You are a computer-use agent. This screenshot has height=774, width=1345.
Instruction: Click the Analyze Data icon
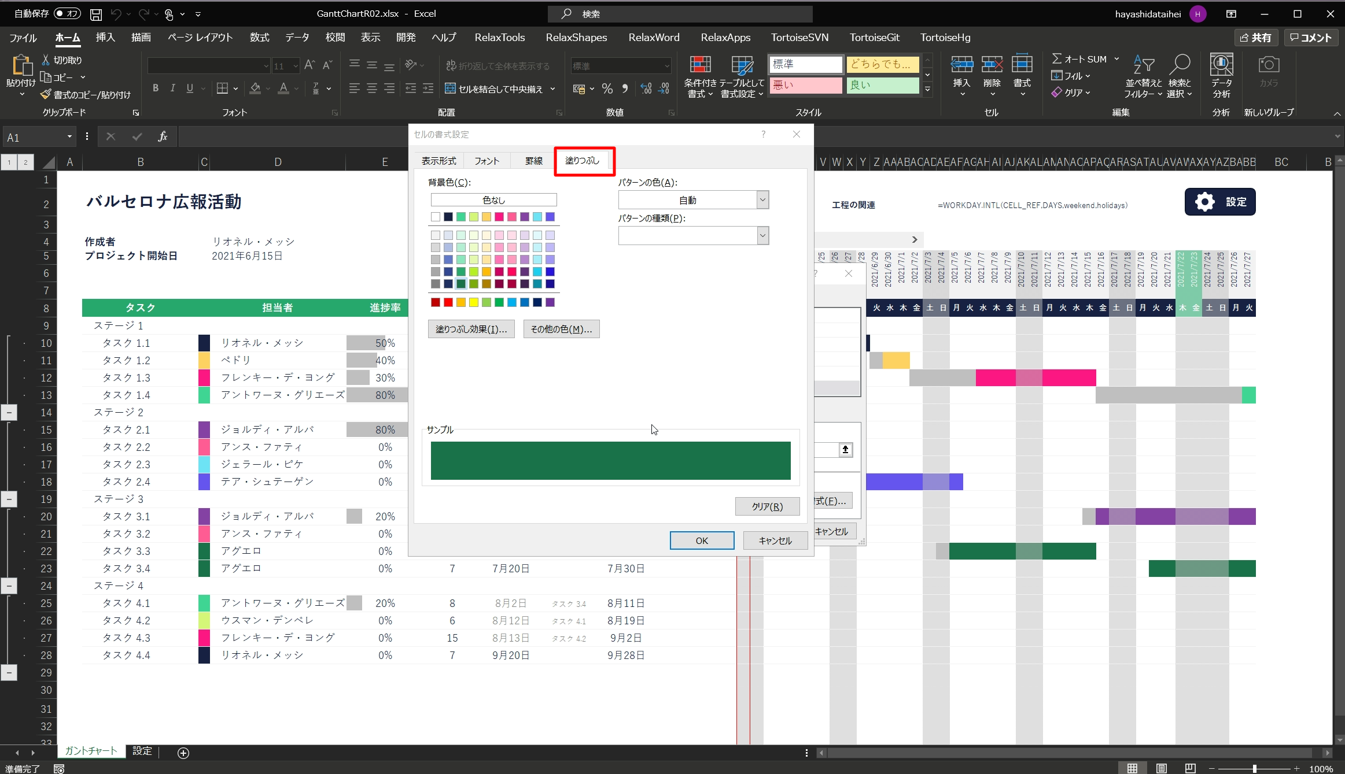tap(1221, 65)
